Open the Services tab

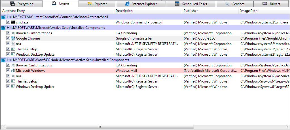pyautogui.click(x=235, y=4)
